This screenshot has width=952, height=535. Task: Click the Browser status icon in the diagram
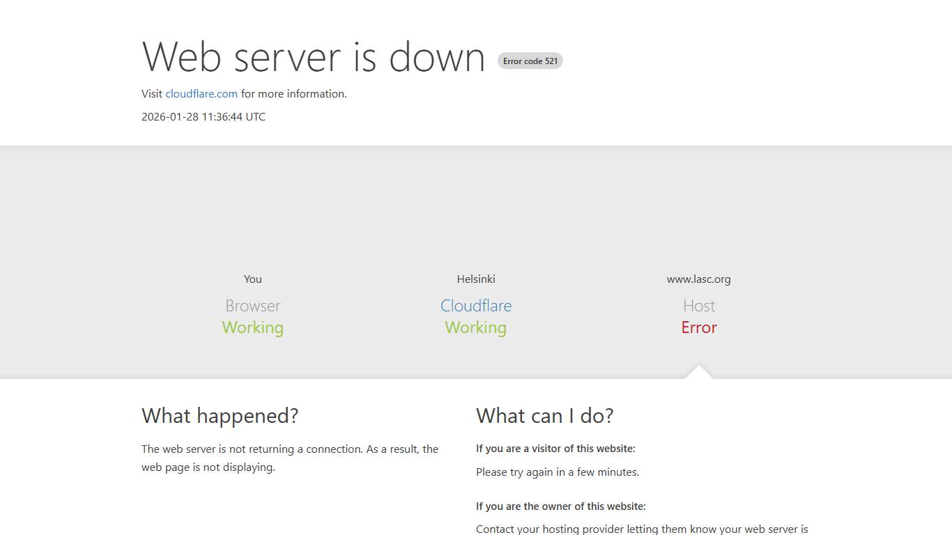tap(252, 305)
